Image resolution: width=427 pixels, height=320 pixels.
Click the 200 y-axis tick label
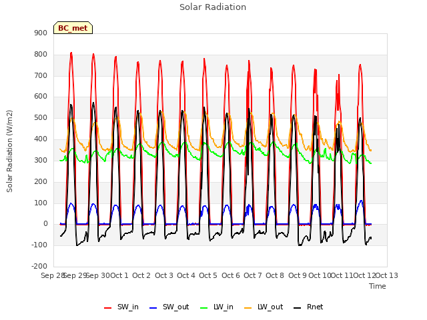[41, 181]
